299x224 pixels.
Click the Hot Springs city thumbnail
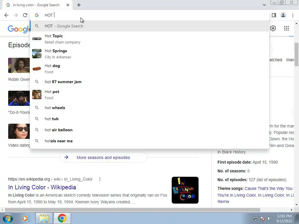pos(37,54)
